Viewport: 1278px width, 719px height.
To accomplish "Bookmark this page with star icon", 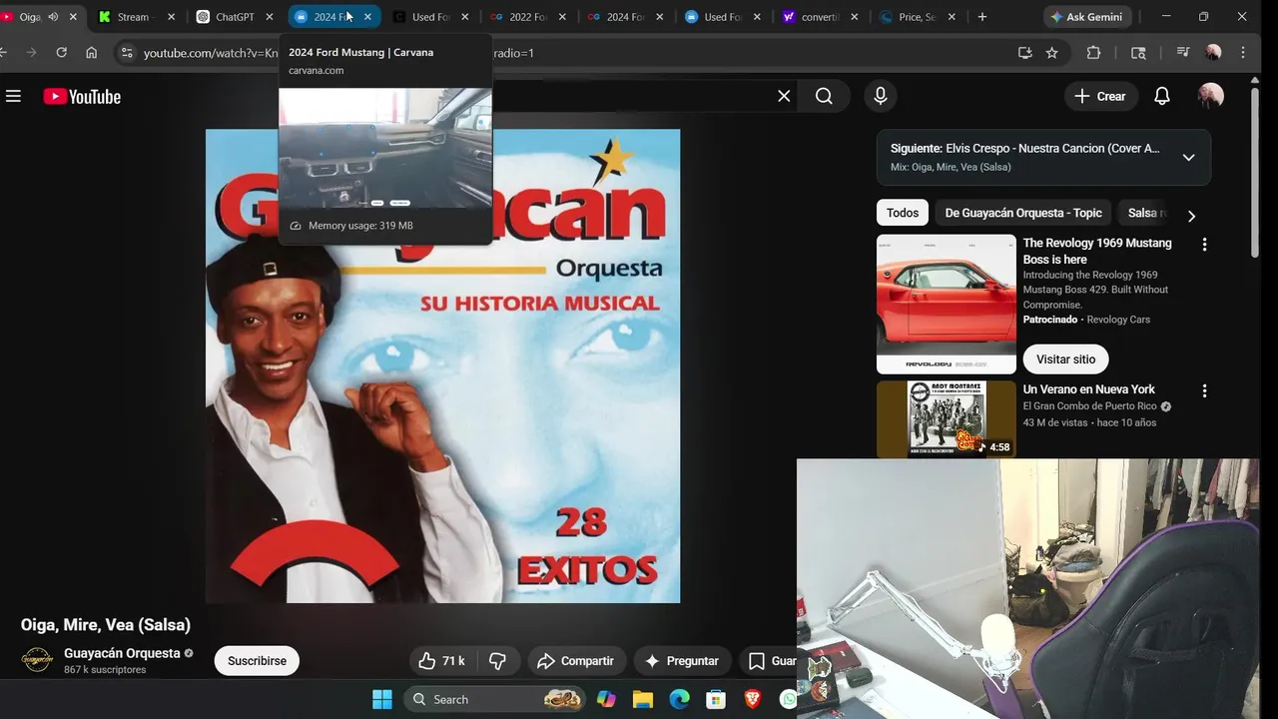I will point(1051,52).
